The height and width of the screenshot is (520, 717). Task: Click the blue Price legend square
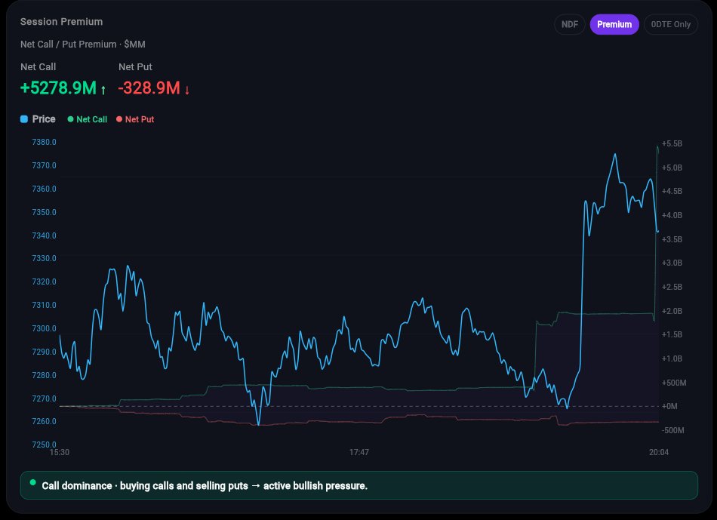tap(24, 119)
